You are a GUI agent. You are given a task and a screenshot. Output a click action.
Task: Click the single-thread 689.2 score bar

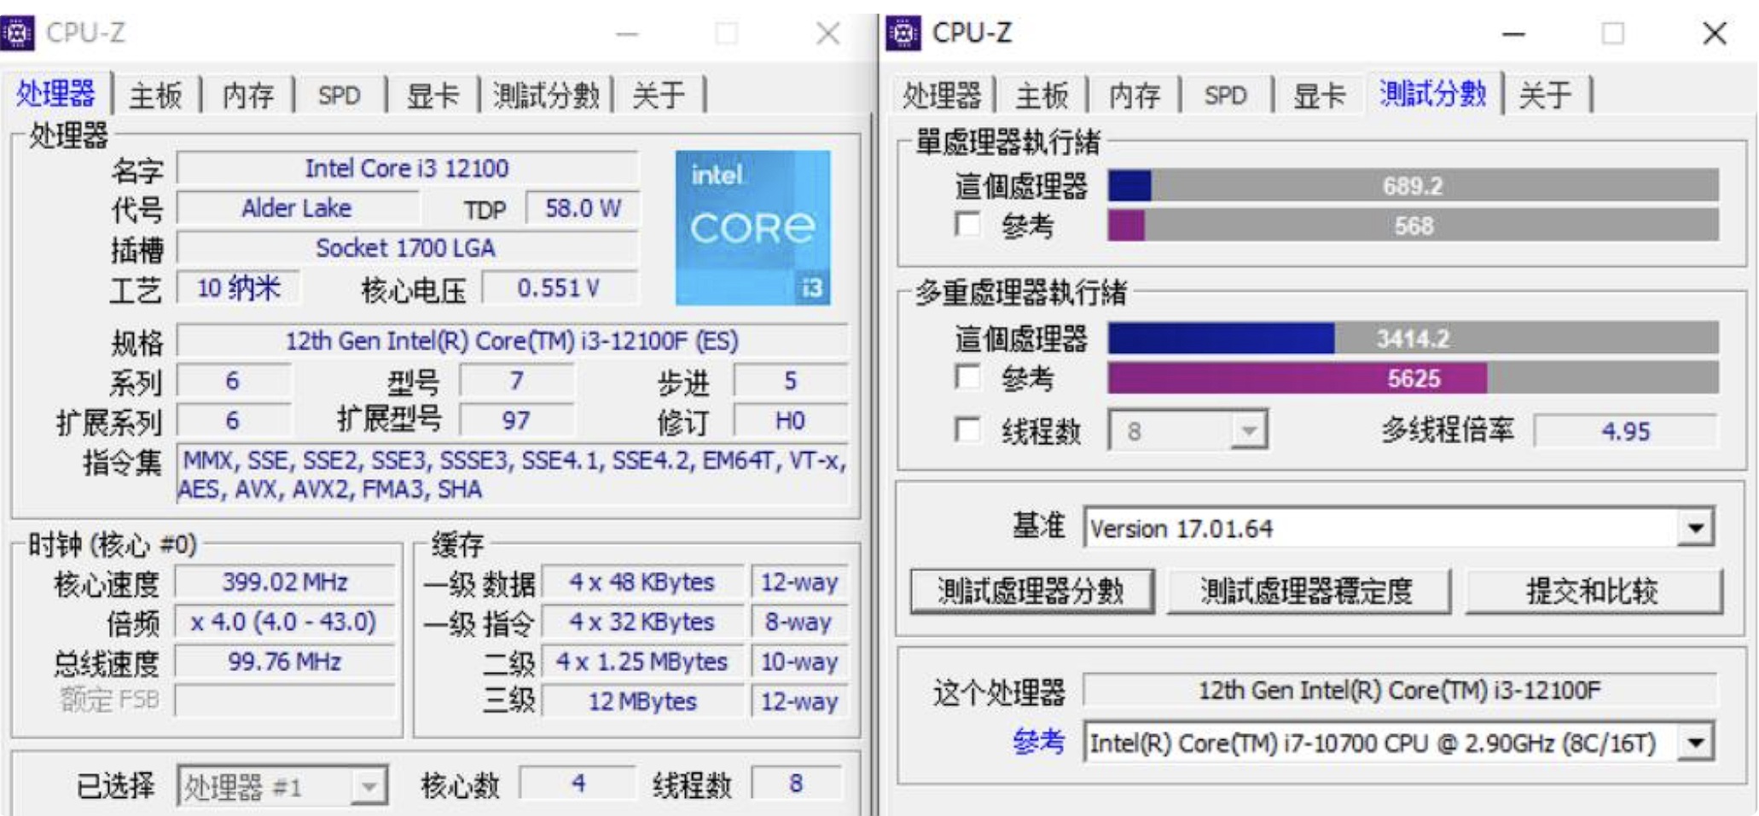[1413, 185]
